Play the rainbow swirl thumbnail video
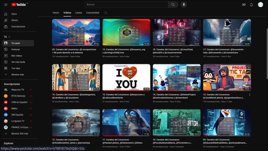The height and width of the screenshot is (151, 268). click(x=126, y=32)
